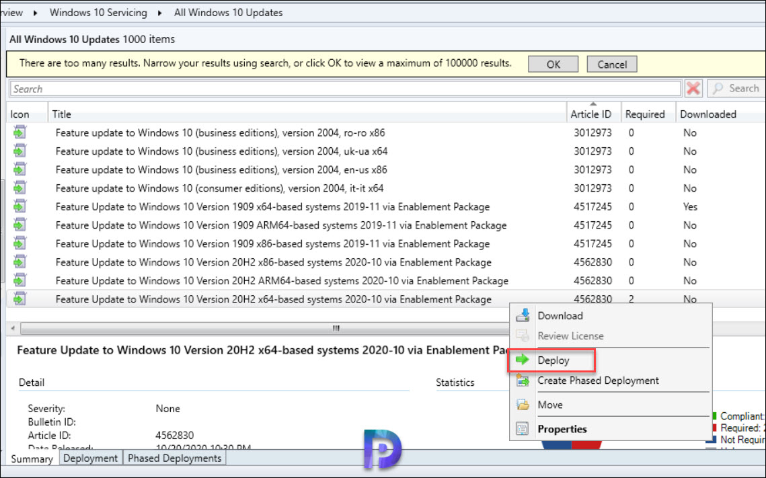
Task: Click the 'Yes' Downloaded cell
Action: 690,207
